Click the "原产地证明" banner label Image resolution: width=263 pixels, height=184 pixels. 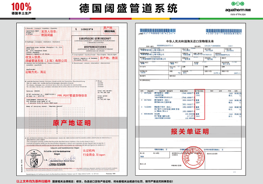click(x=72, y=123)
